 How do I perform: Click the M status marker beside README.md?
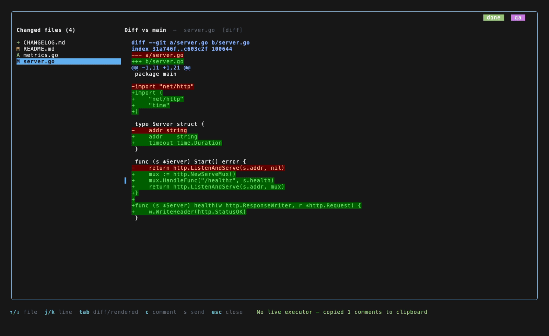(x=18, y=49)
